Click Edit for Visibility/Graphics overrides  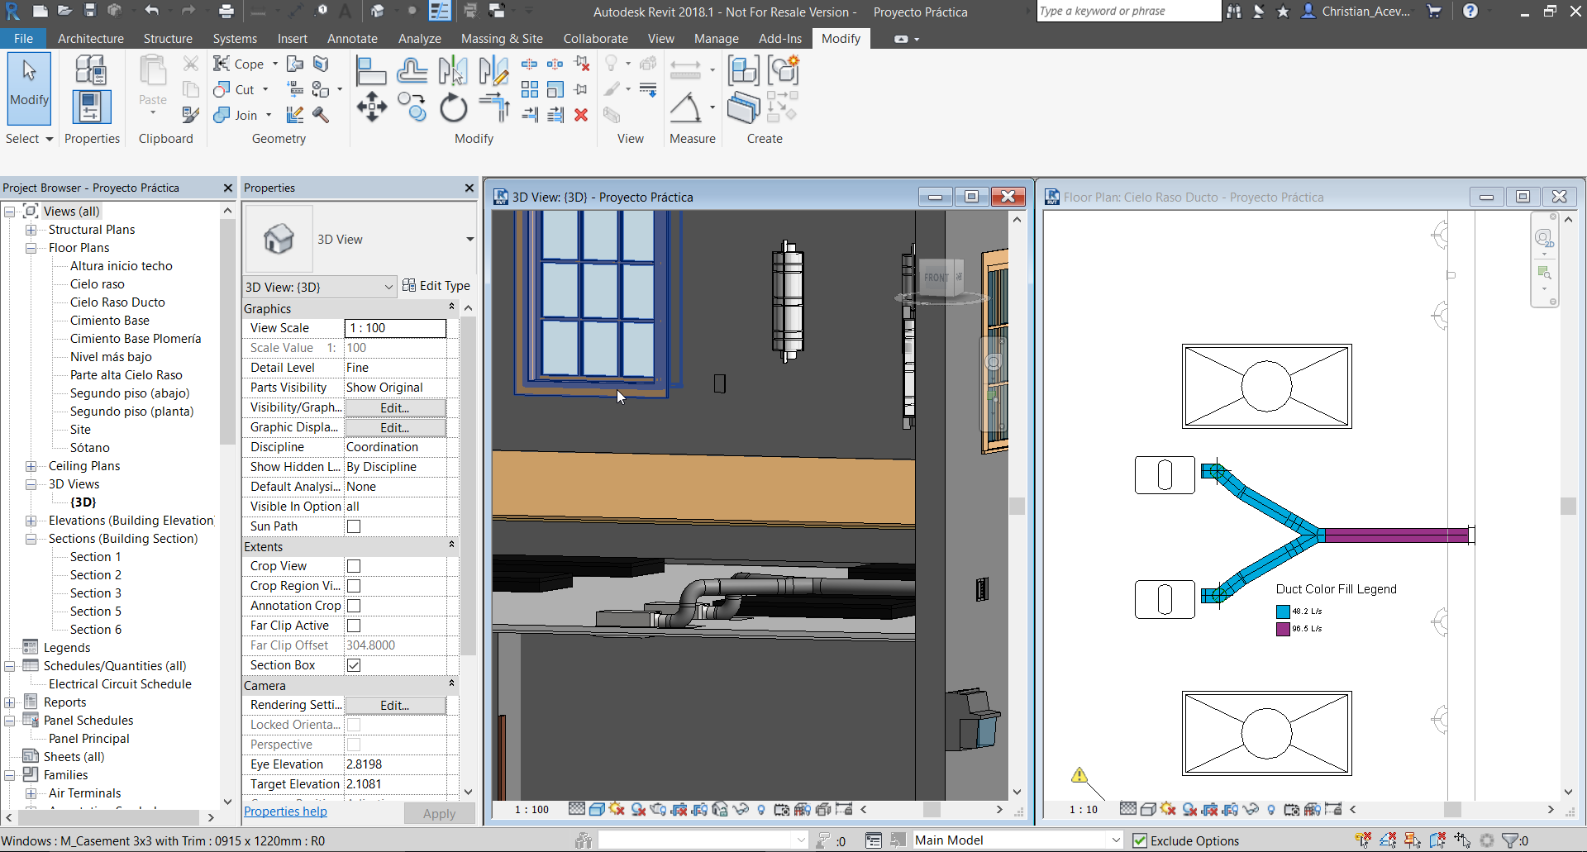point(393,407)
